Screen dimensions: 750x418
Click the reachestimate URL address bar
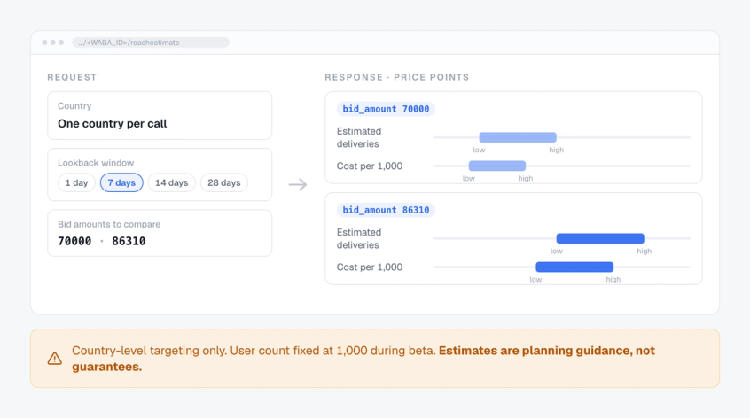(x=151, y=43)
